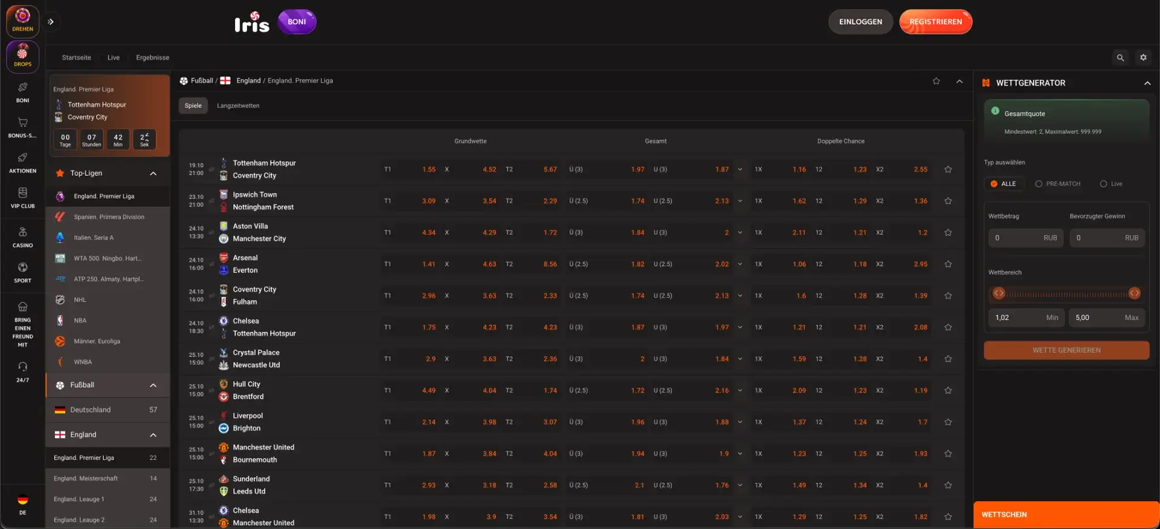Open the Live menu item

[x=114, y=58]
